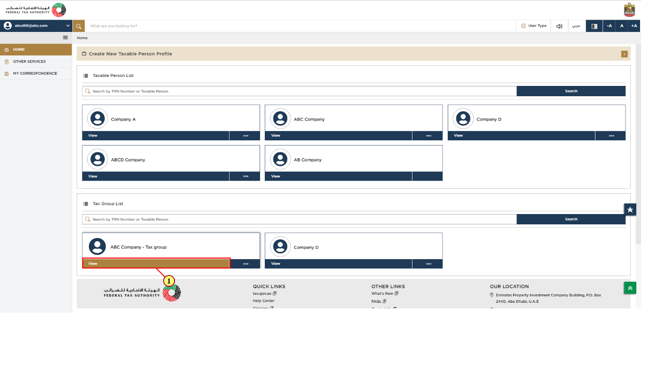Click the Federal Tax Authority logo in the header
This screenshot has height=376, width=665.
pyautogui.click(x=36, y=10)
